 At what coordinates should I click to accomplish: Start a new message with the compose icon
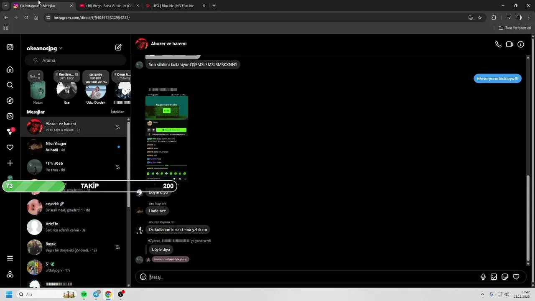tap(118, 48)
